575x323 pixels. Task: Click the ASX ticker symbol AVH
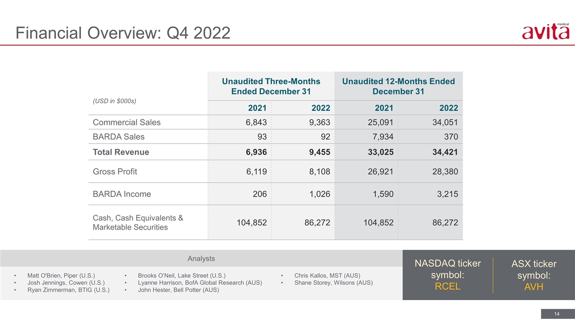[x=534, y=287]
